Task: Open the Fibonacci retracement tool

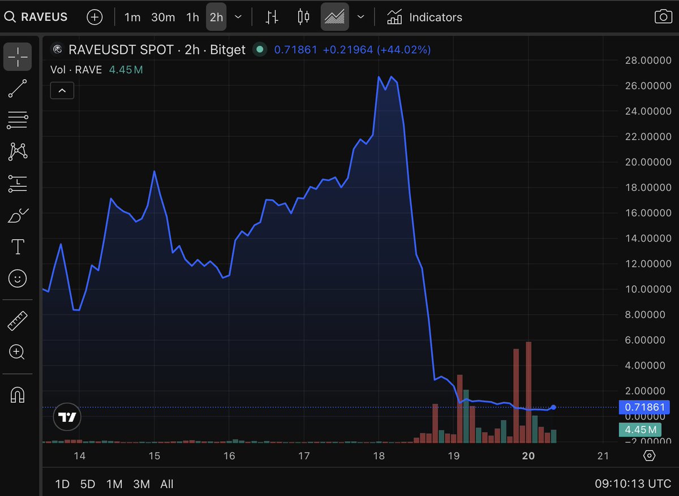Action: pyautogui.click(x=18, y=119)
